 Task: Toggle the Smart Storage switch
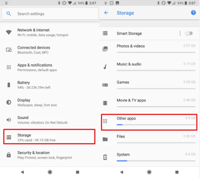[189, 33]
